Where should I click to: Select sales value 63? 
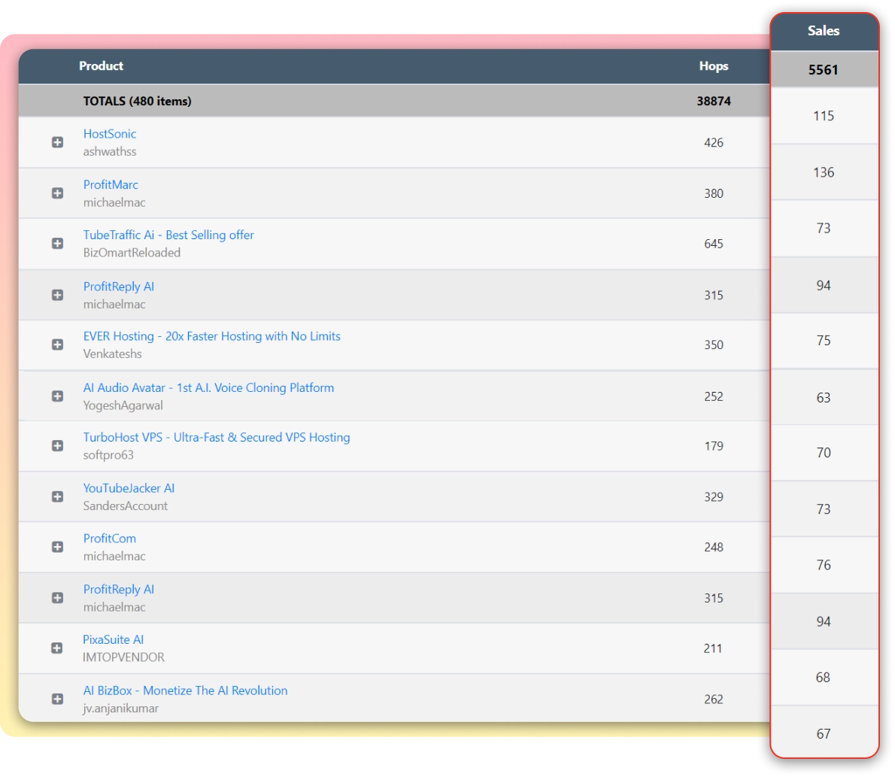pyautogui.click(x=823, y=398)
